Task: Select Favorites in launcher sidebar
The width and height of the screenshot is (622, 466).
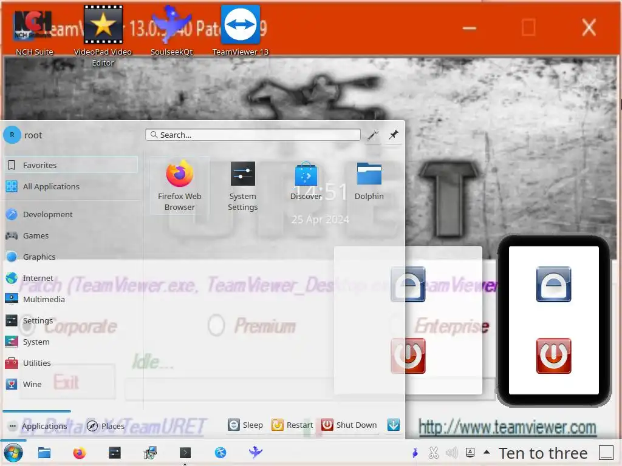Action: pyautogui.click(x=70, y=165)
